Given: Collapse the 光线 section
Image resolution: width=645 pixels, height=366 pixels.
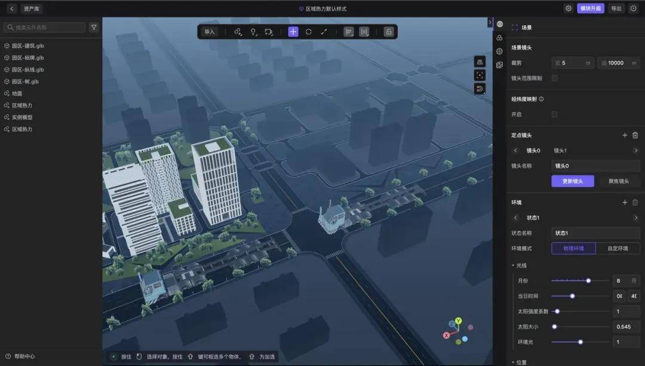Looking at the screenshot, I should point(513,265).
